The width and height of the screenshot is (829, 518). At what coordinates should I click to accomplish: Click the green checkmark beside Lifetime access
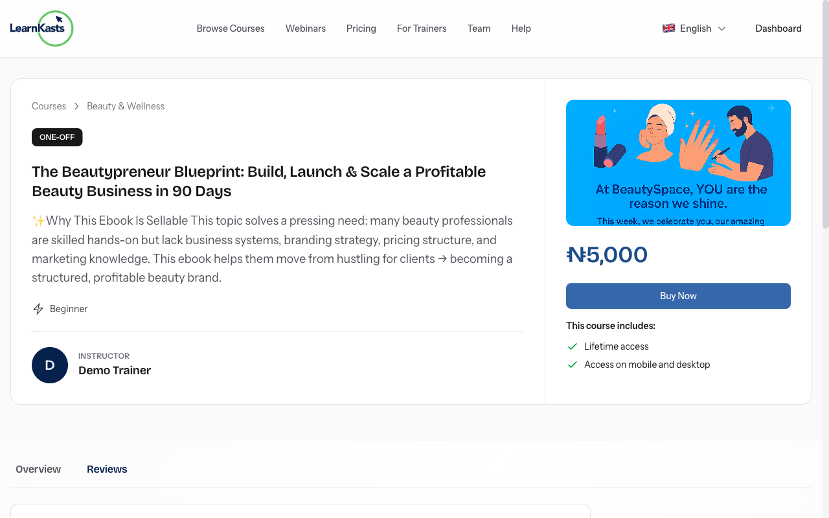(x=573, y=346)
